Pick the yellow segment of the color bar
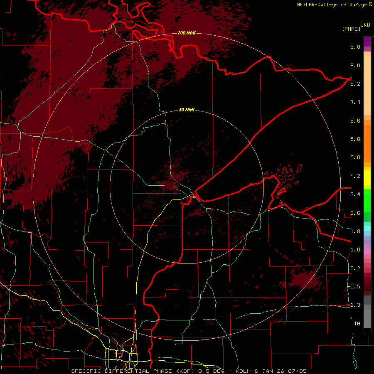Screen dimensions: 374x374 [367, 178]
